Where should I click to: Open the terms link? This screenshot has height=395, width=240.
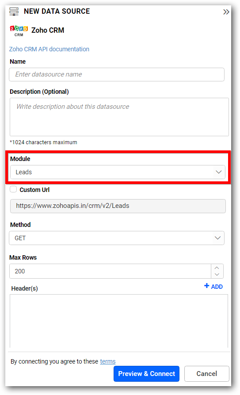(x=108, y=361)
